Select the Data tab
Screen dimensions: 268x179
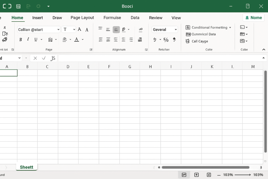click(135, 18)
